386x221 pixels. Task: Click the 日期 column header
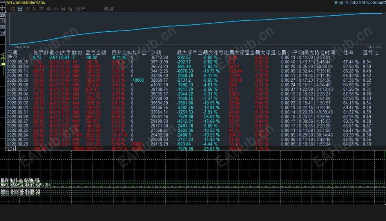[x=12, y=52]
